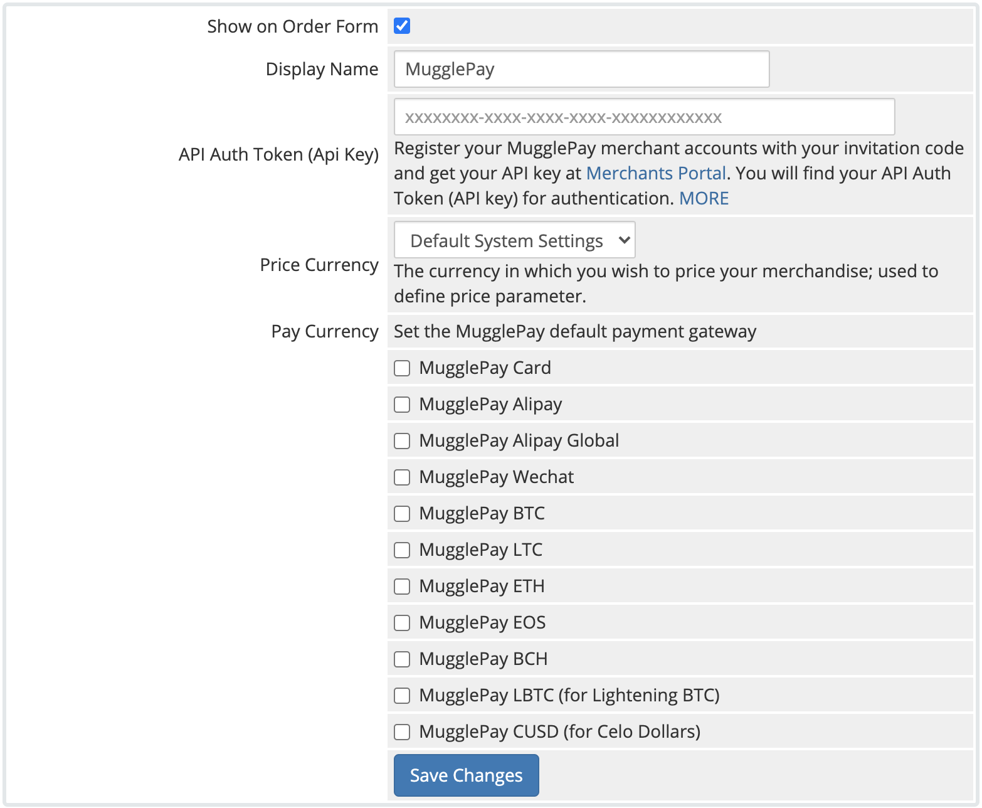This screenshot has height=808, width=982.
Task: Enable the MugglePay Card checkbox
Action: click(402, 368)
